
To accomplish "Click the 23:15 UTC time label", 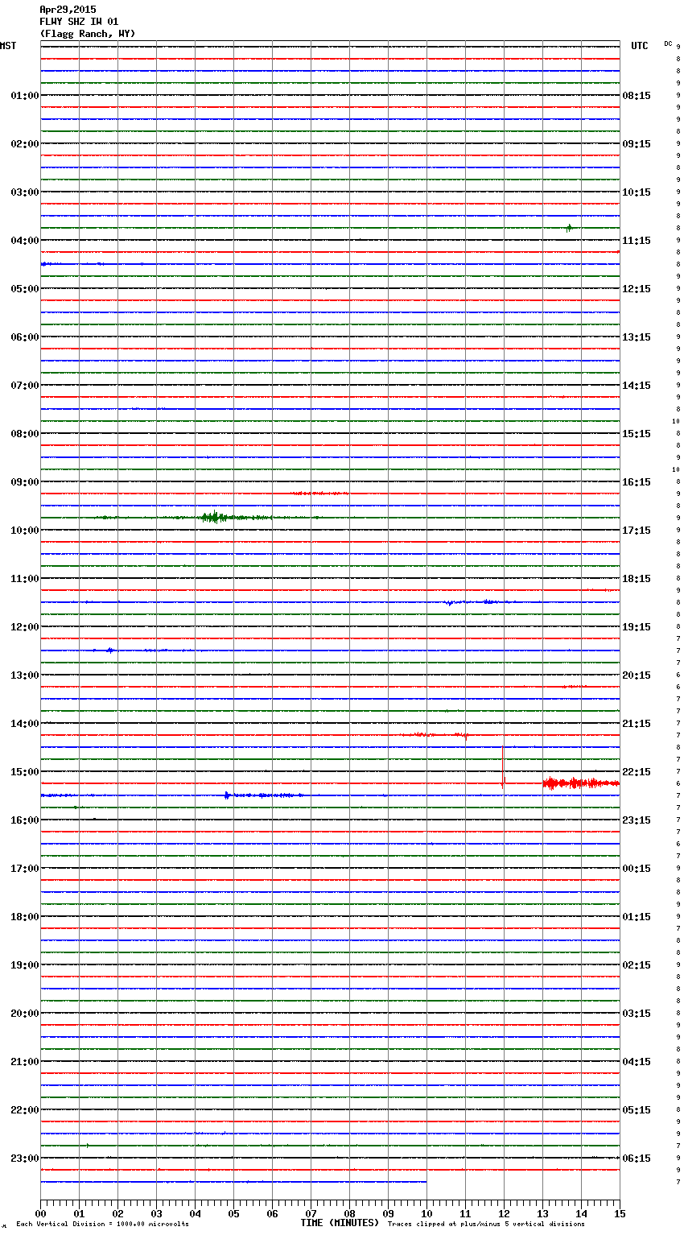I will point(637,820).
